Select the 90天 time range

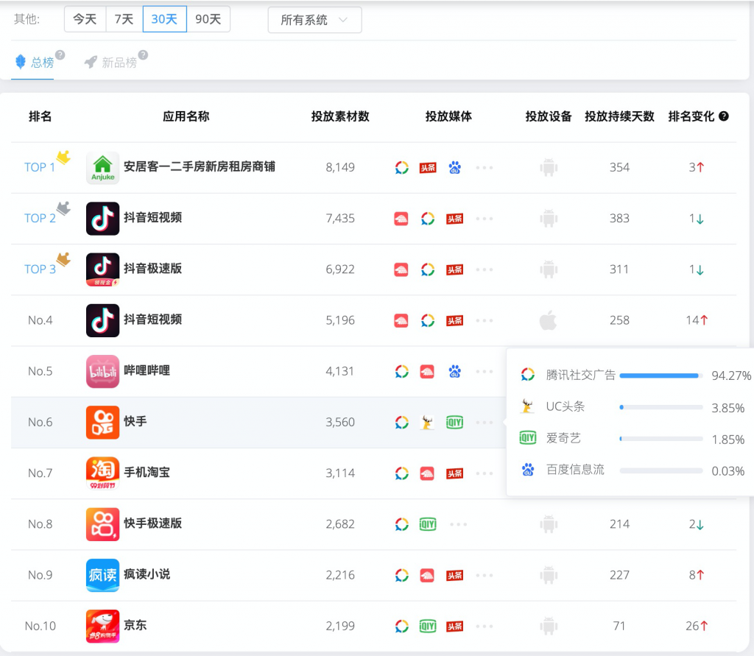208,19
